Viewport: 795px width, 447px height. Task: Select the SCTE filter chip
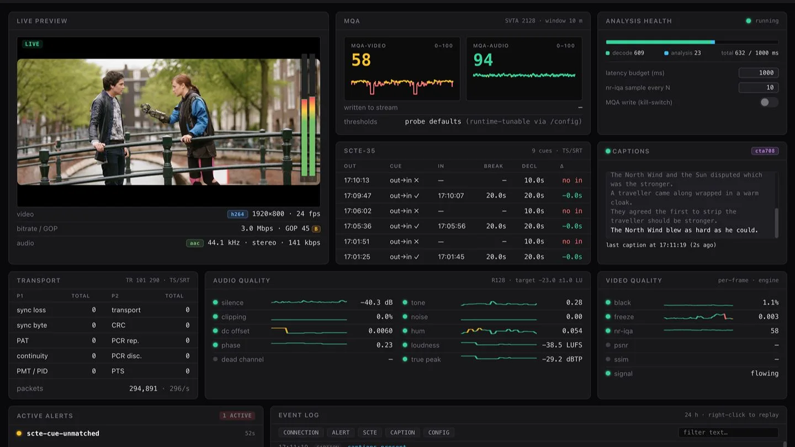(370, 433)
